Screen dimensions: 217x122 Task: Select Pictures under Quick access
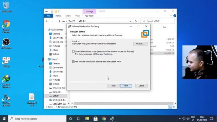pos(56,46)
